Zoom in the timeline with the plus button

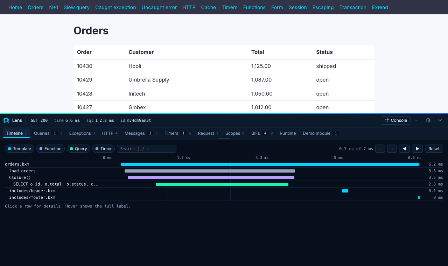392,149
